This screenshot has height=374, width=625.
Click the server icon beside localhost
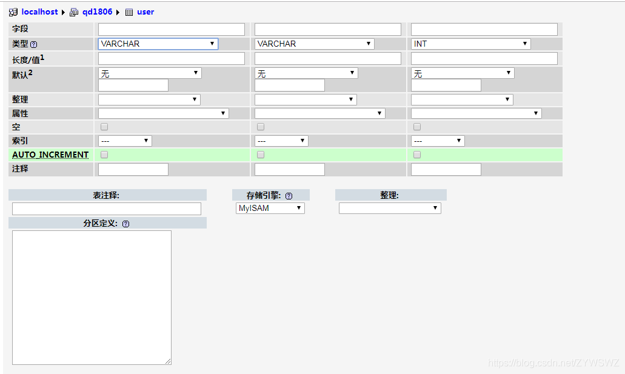point(13,12)
